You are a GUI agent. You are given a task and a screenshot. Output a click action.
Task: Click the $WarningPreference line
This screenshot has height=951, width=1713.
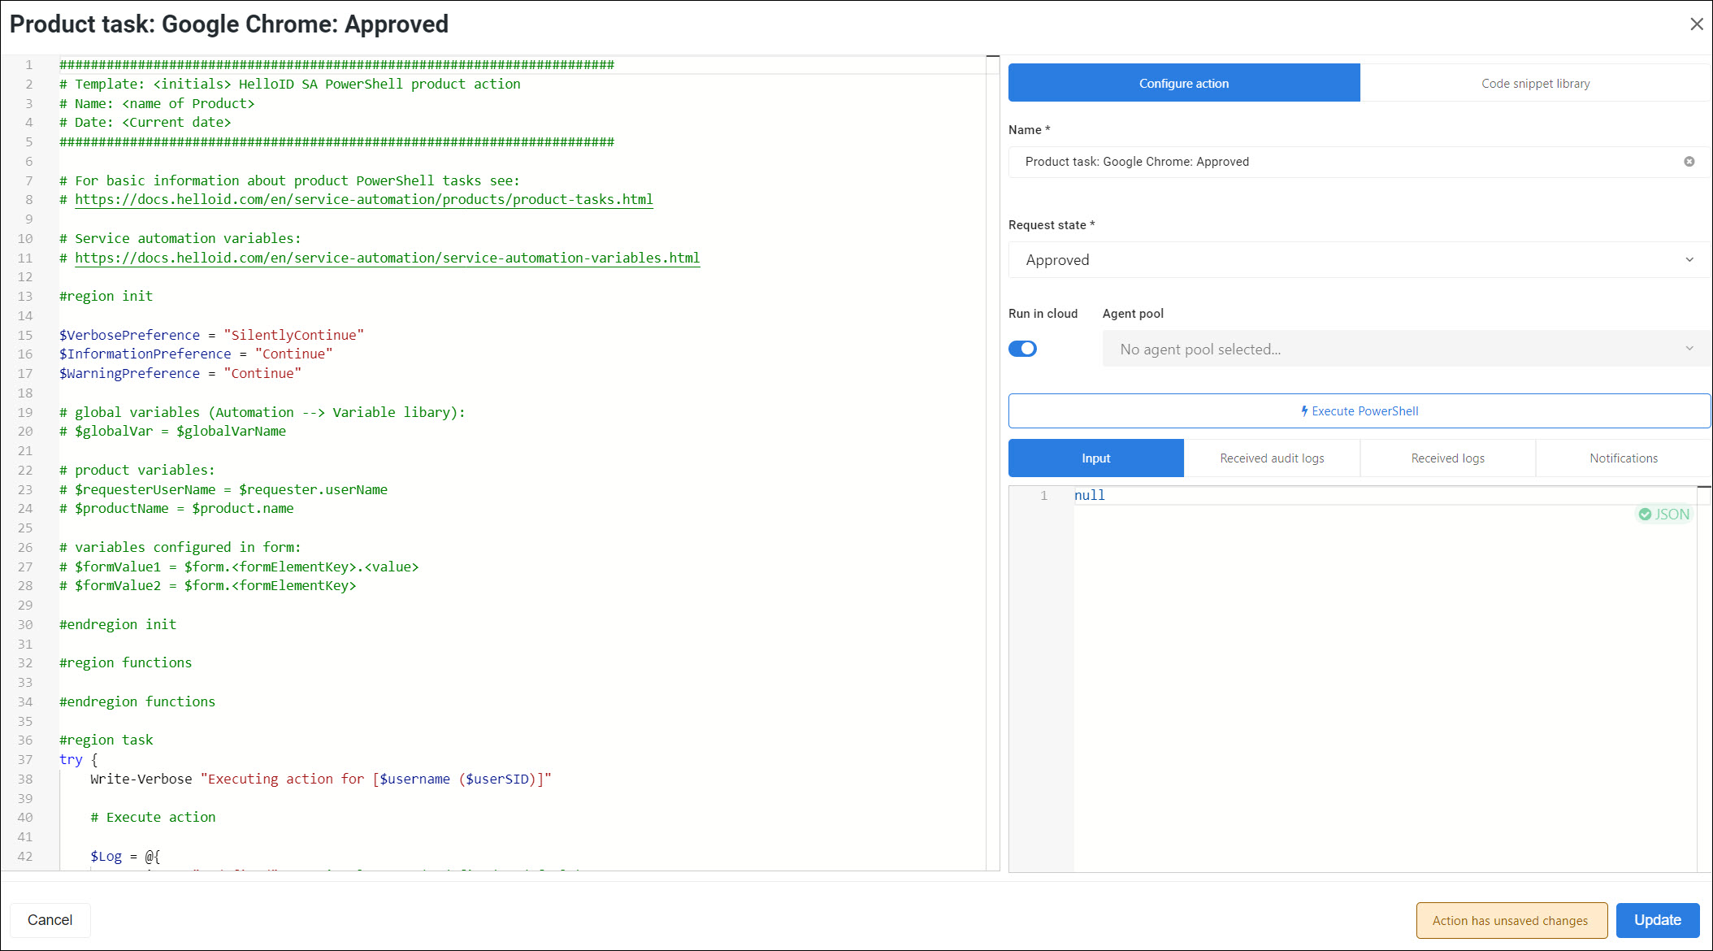[x=180, y=374]
